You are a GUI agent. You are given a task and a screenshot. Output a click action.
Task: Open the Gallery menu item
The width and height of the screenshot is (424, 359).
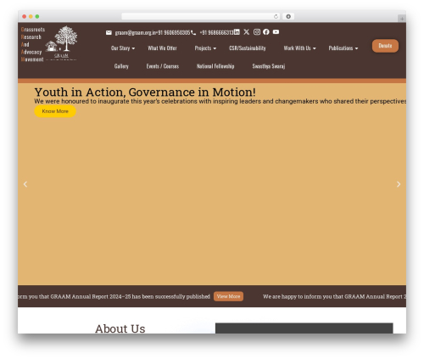(x=121, y=66)
